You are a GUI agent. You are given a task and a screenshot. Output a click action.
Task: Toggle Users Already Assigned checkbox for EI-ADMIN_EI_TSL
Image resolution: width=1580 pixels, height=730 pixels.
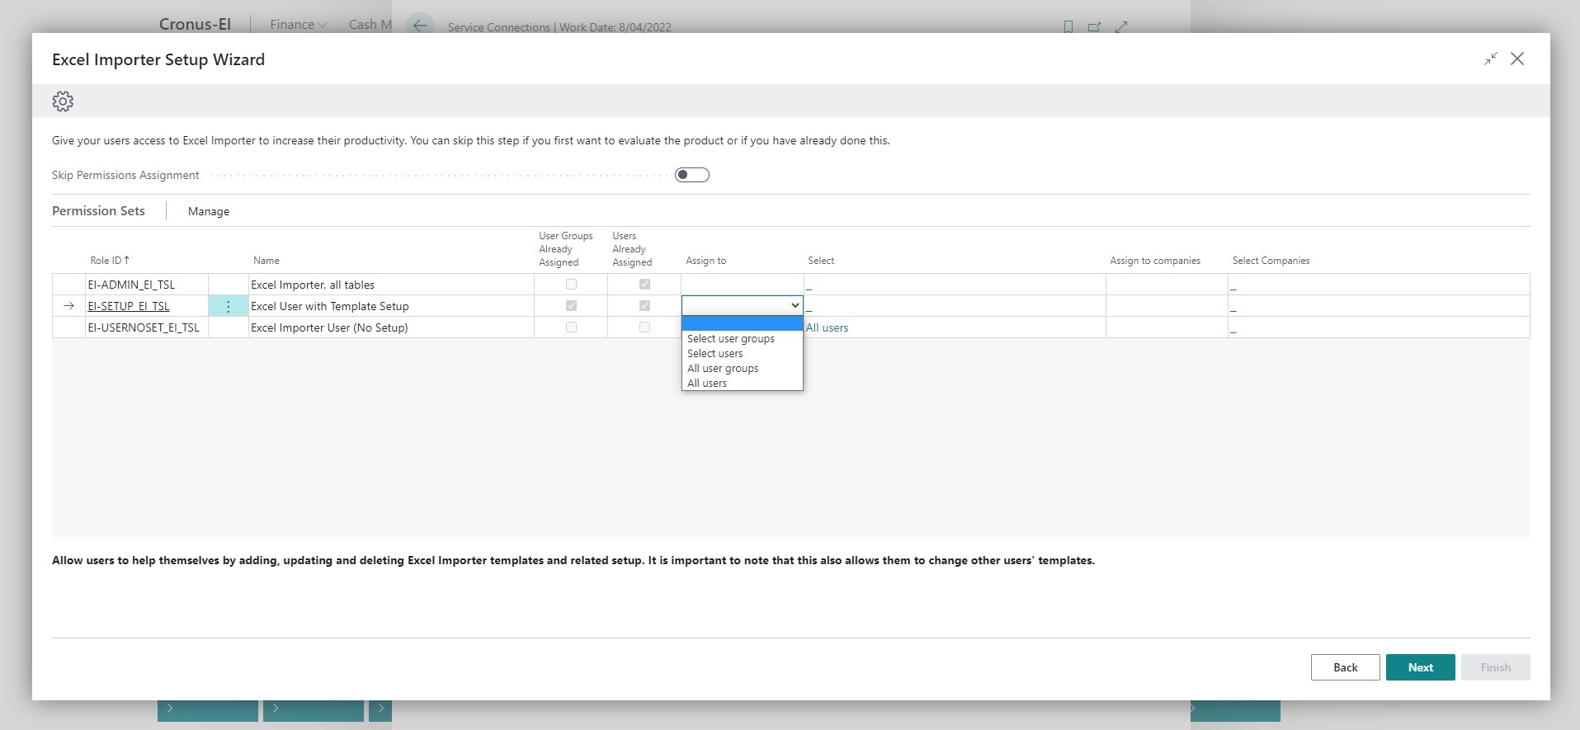[644, 285]
